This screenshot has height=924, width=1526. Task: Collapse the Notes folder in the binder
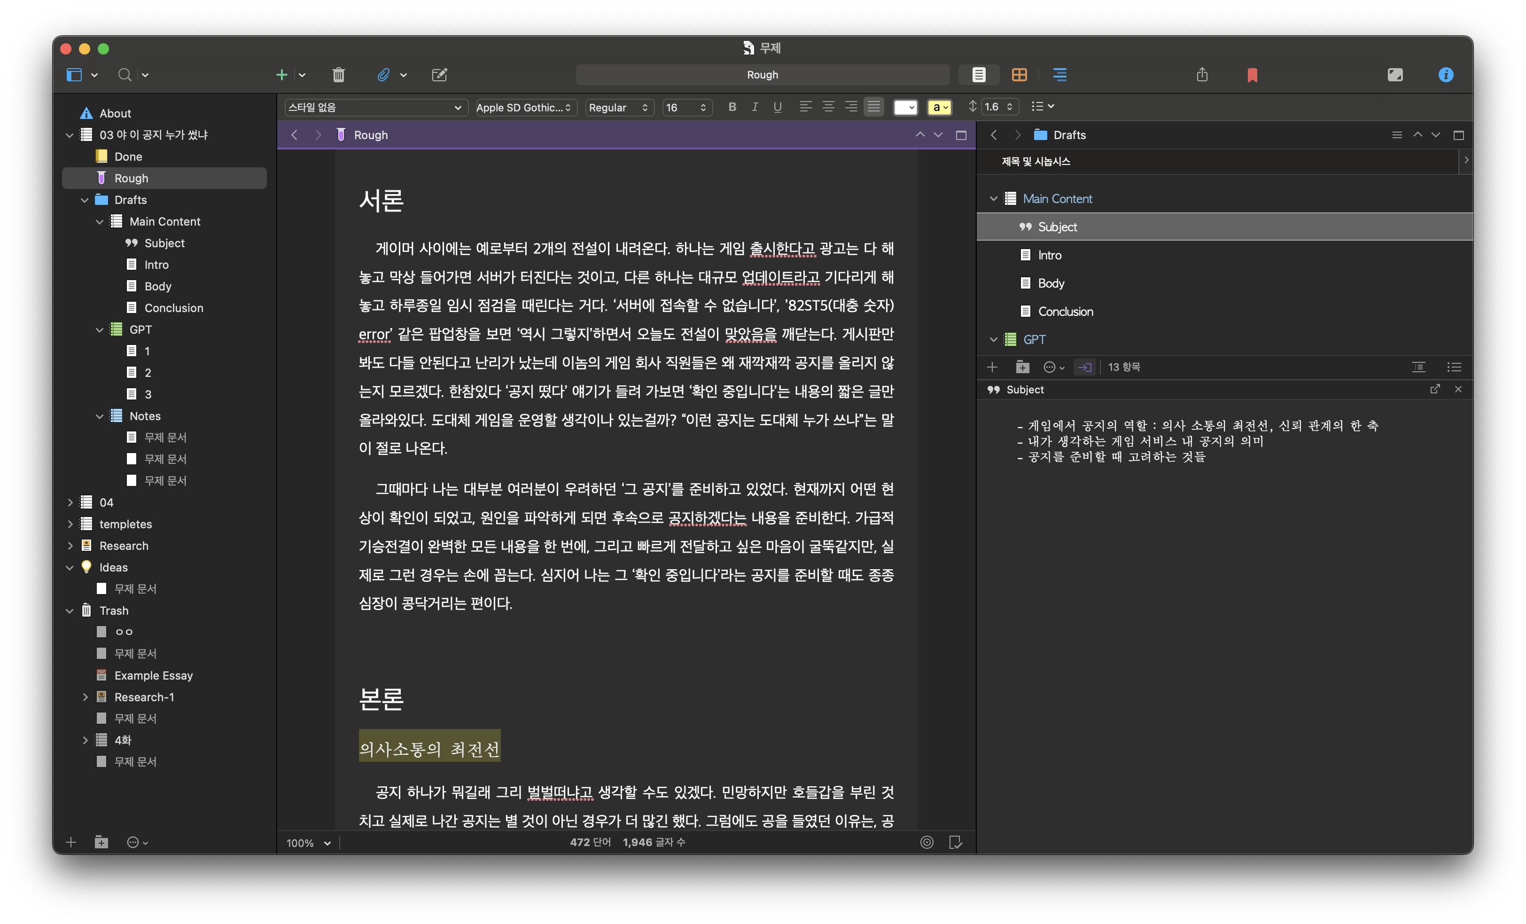(100, 416)
